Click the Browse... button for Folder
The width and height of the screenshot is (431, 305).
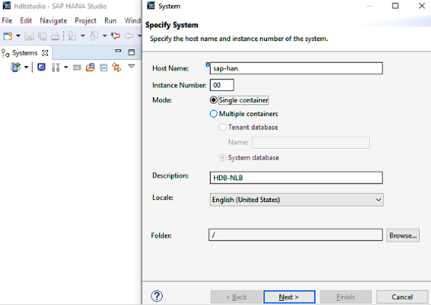click(403, 236)
